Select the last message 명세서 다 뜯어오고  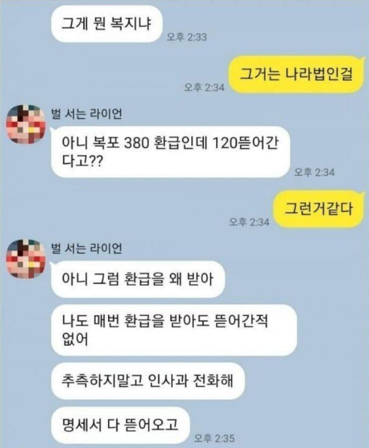[121, 425]
